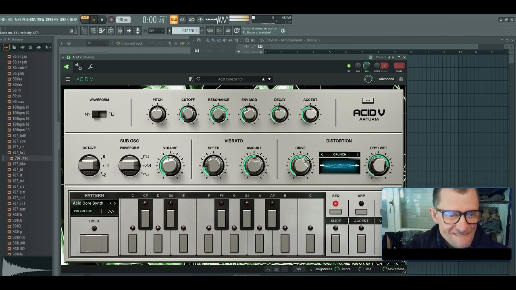
Task: Open the FILE menu
Action: pos(3,20)
